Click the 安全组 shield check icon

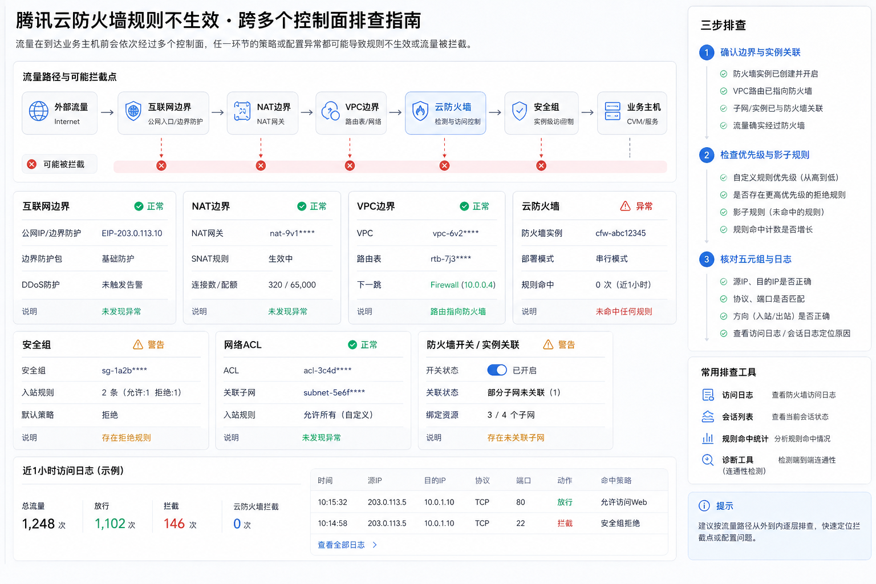tap(520, 111)
